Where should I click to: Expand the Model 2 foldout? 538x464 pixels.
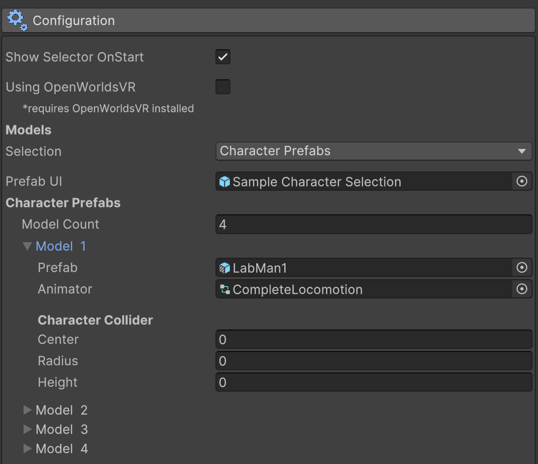click(27, 410)
